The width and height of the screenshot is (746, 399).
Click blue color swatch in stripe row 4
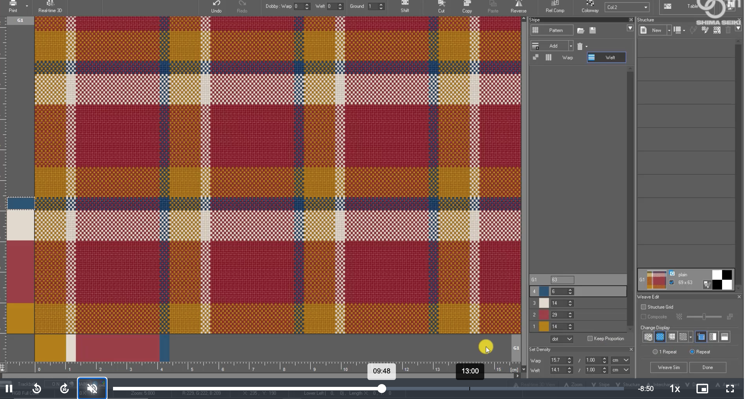click(x=544, y=292)
